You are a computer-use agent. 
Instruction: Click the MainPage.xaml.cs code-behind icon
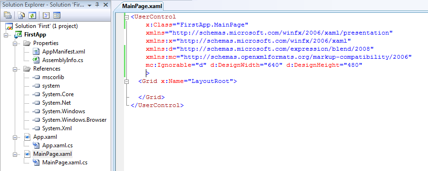click(x=36, y=162)
